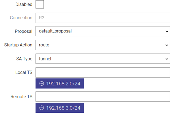Remove the 192.168.2.0/24 Local TS entry
The width and height of the screenshot is (180, 120).
(x=42, y=84)
